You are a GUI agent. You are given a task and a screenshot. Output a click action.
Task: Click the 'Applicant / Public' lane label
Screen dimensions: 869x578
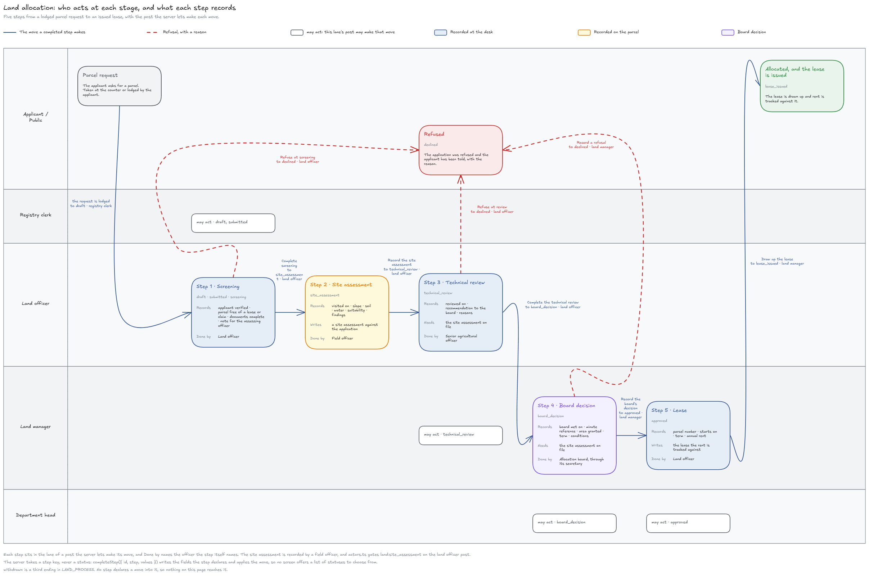coord(35,117)
